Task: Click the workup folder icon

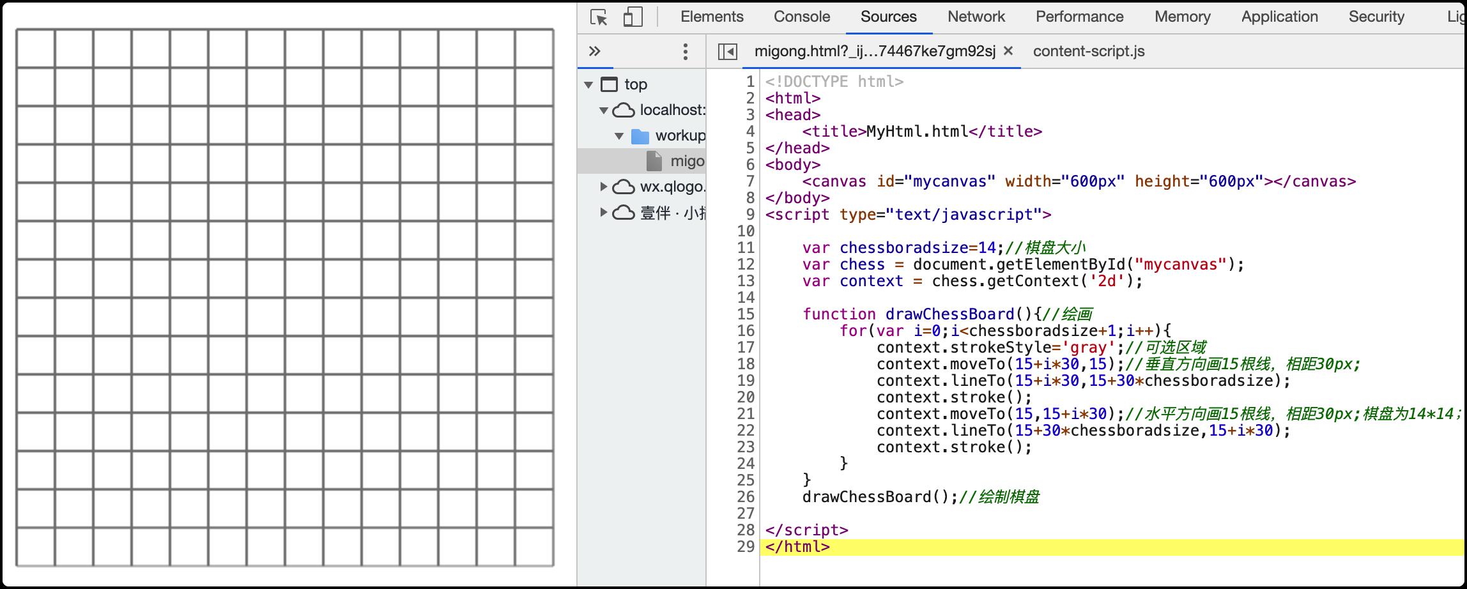Action: coord(640,136)
